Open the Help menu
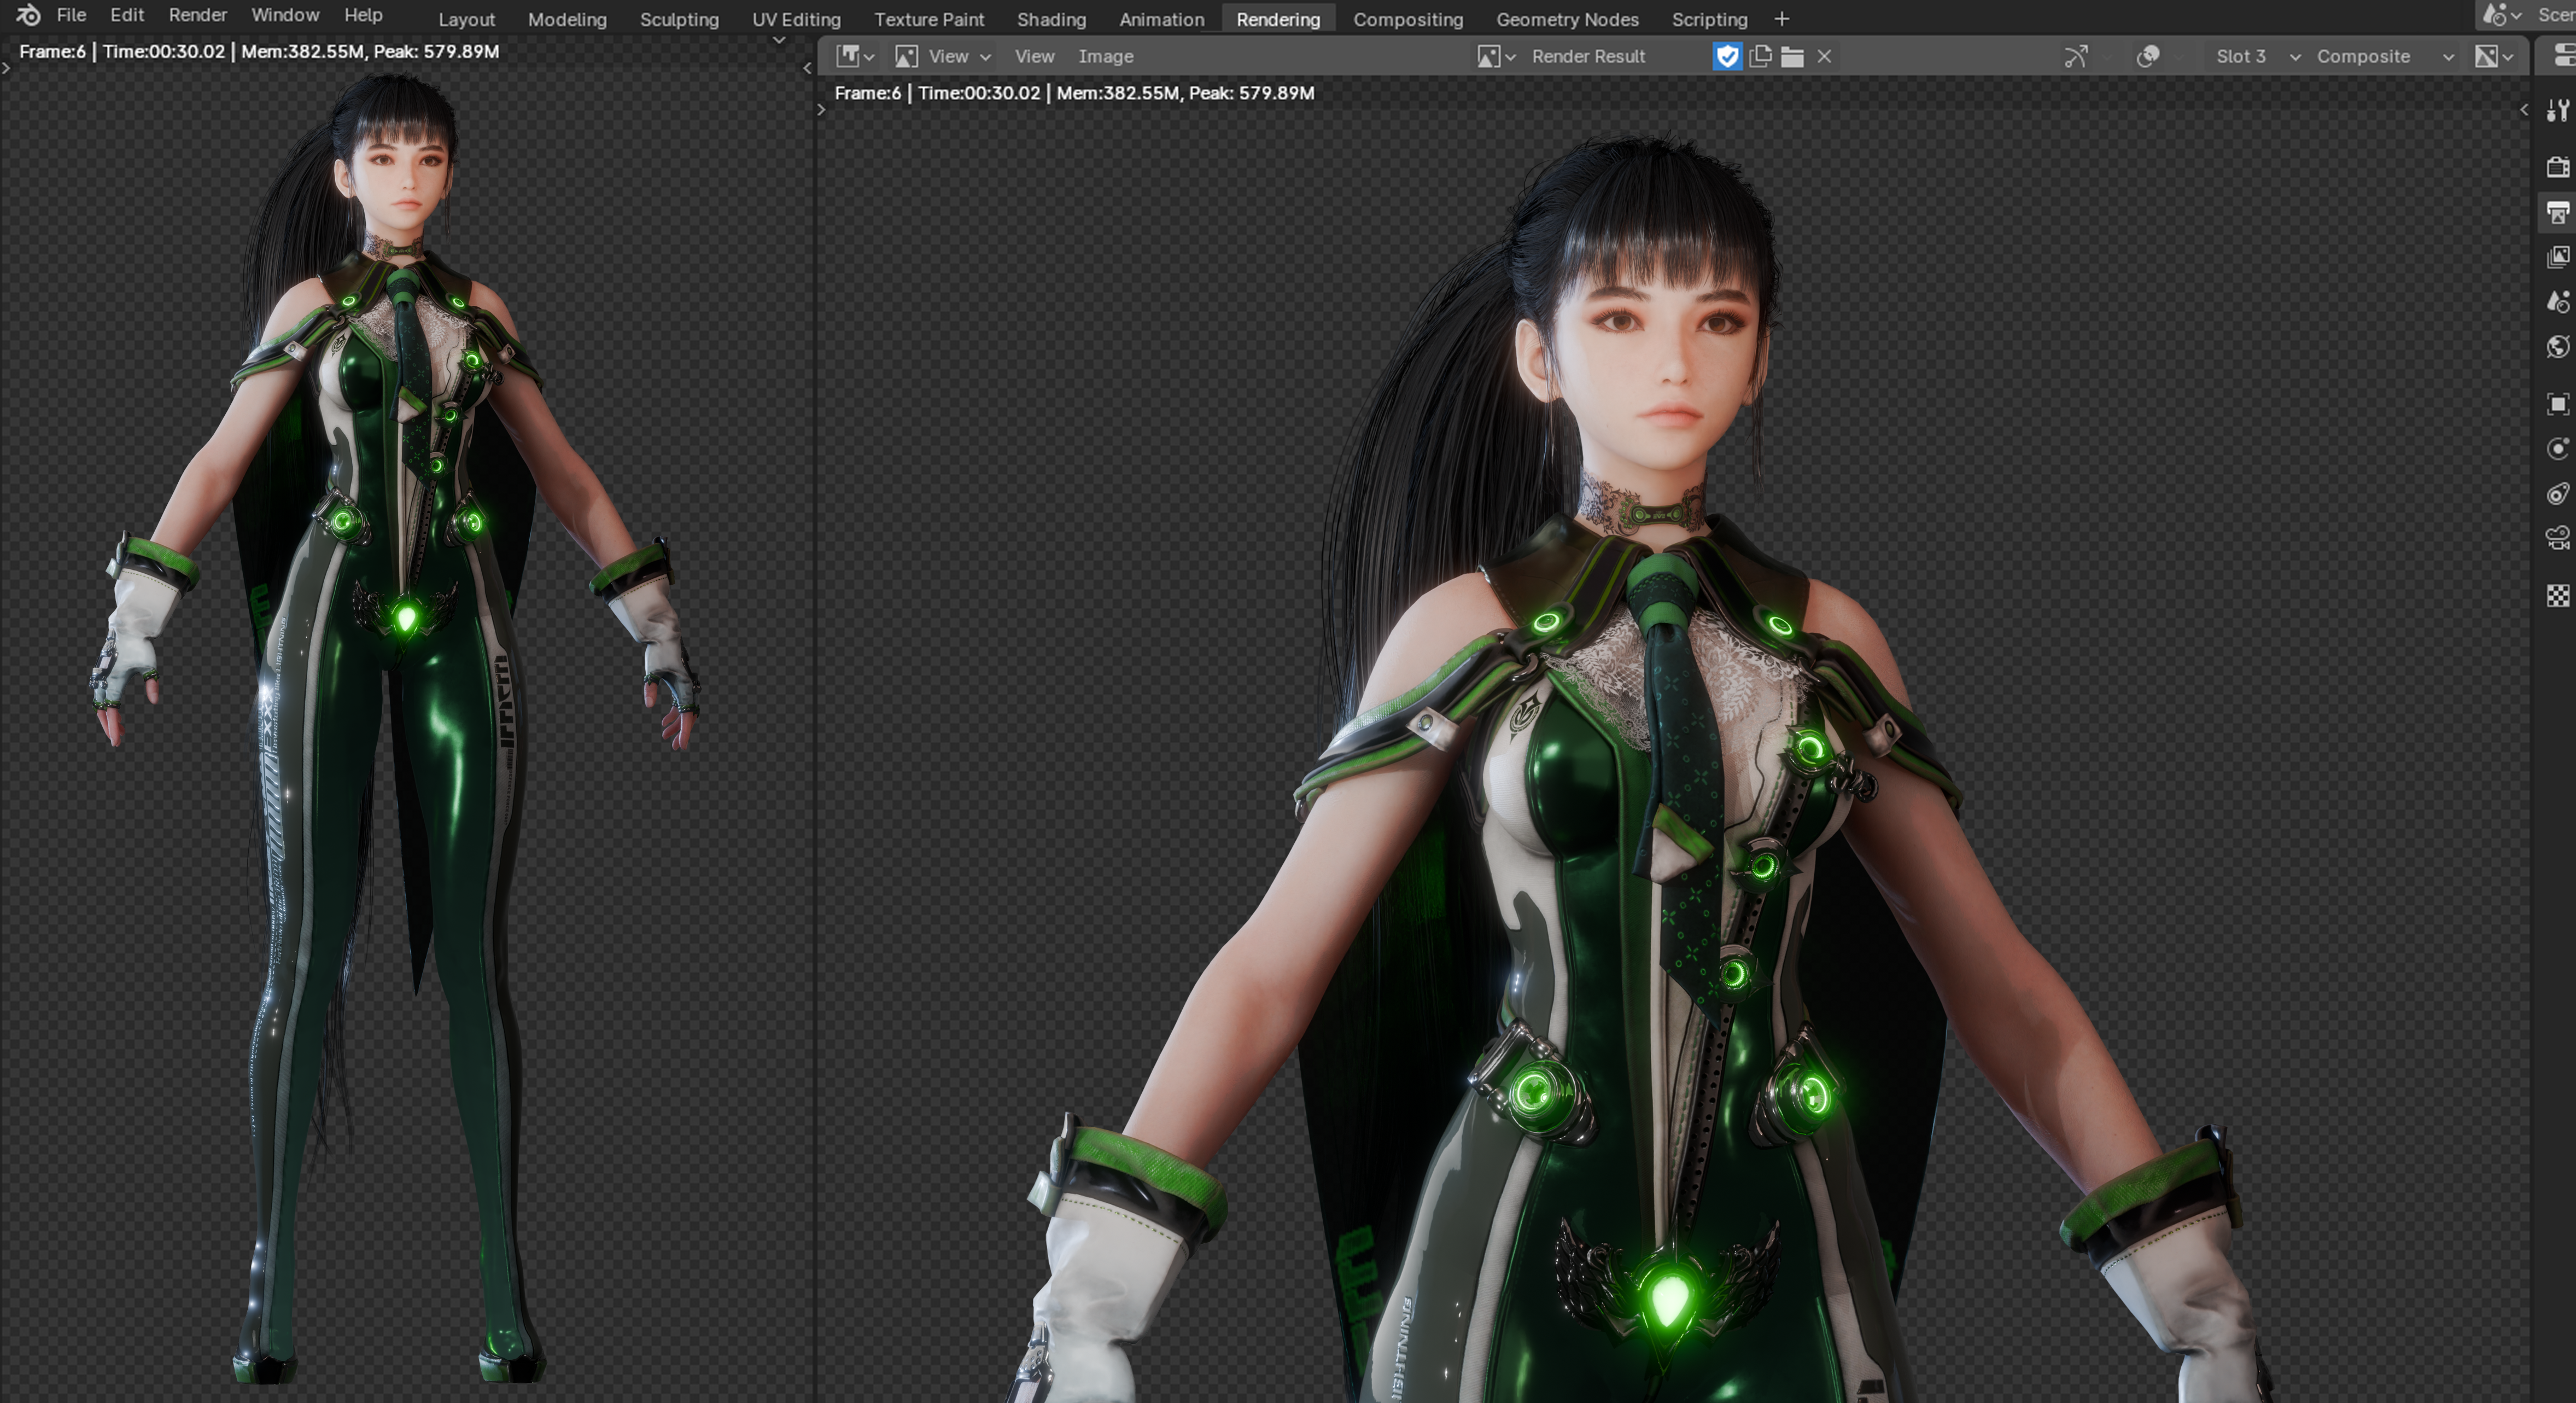 (363, 15)
